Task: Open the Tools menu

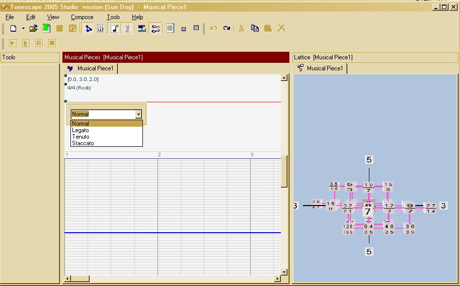Action: pyautogui.click(x=113, y=17)
